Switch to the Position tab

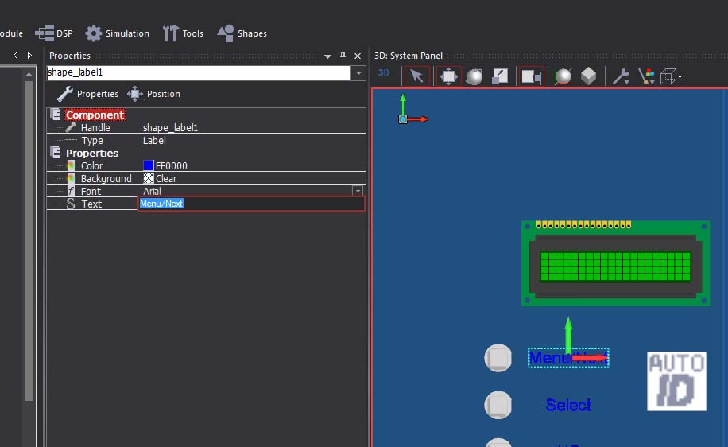[153, 94]
